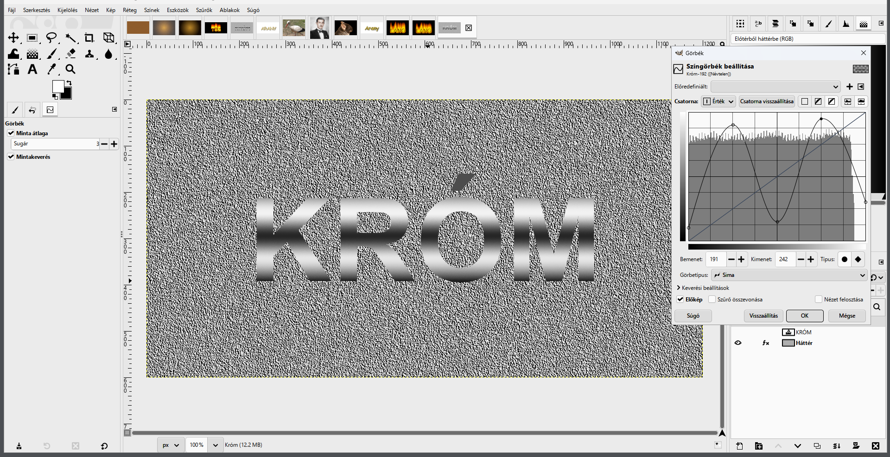Select the Smudge drop tool
The height and width of the screenshot is (457, 890).
[x=108, y=54]
